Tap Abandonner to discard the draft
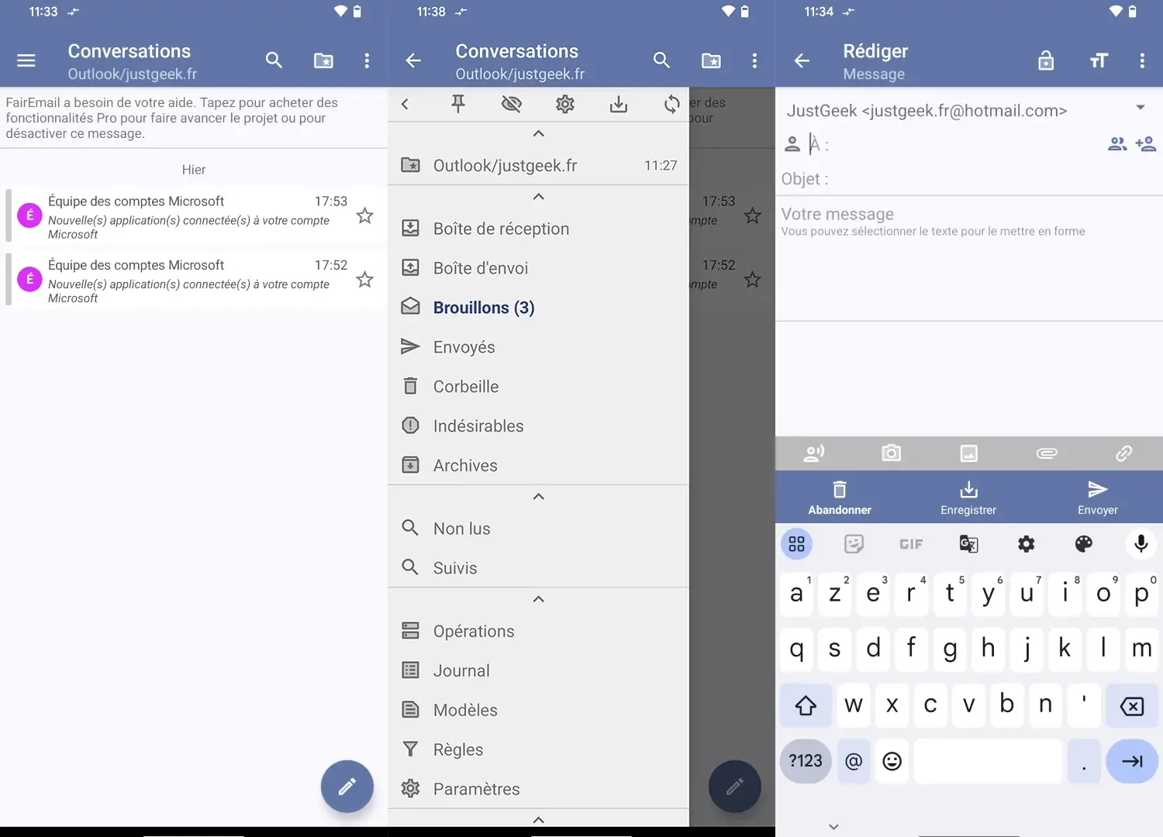Image resolution: width=1163 pixels, height=837 pixels. tap(840, 498)
